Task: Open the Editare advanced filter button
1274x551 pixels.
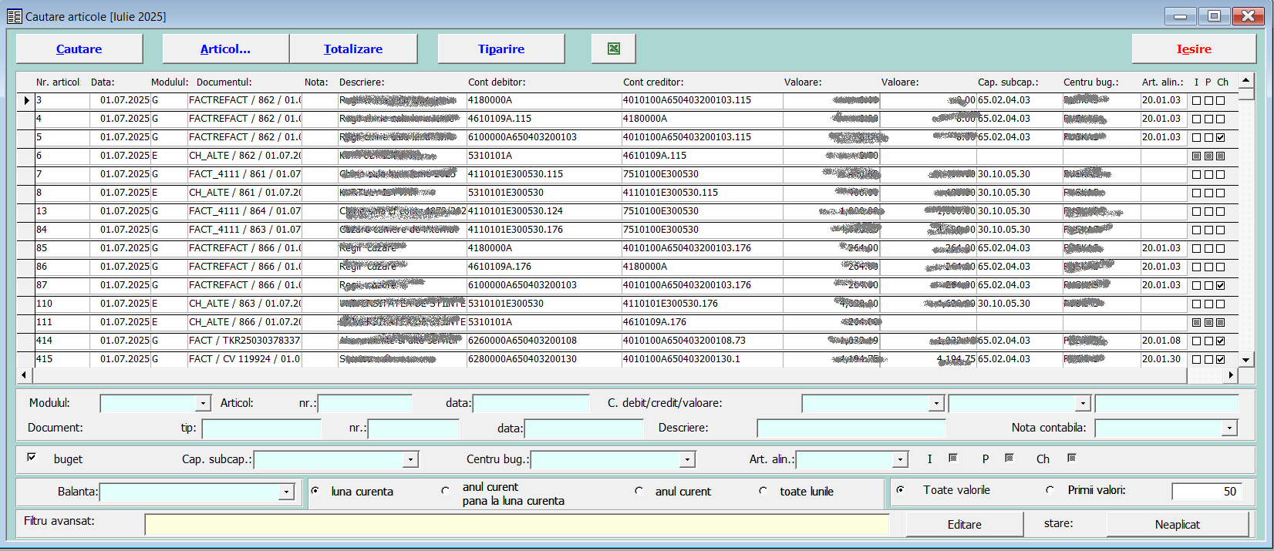Action: click(964, 524)
